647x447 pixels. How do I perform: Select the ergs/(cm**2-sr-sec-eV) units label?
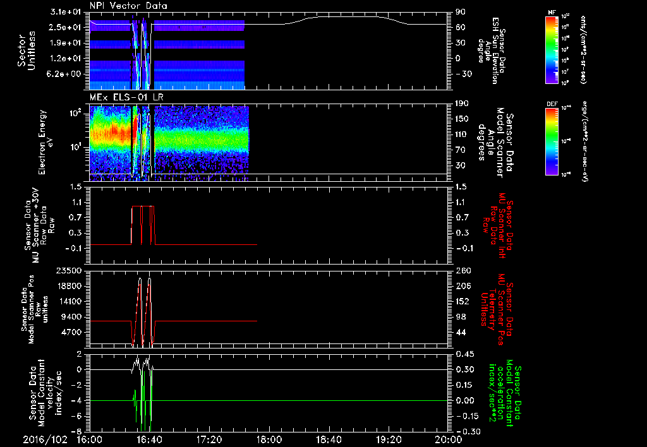(x=584, y=141)
